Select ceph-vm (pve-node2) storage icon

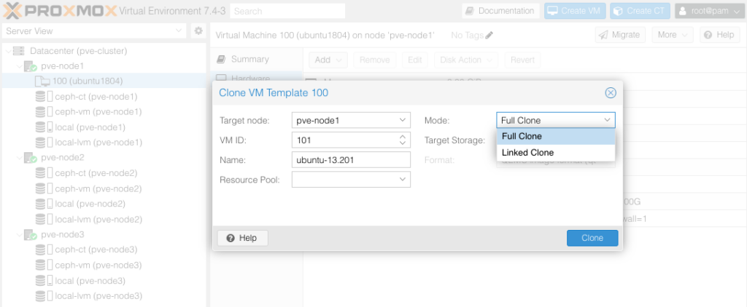(44, 188)
